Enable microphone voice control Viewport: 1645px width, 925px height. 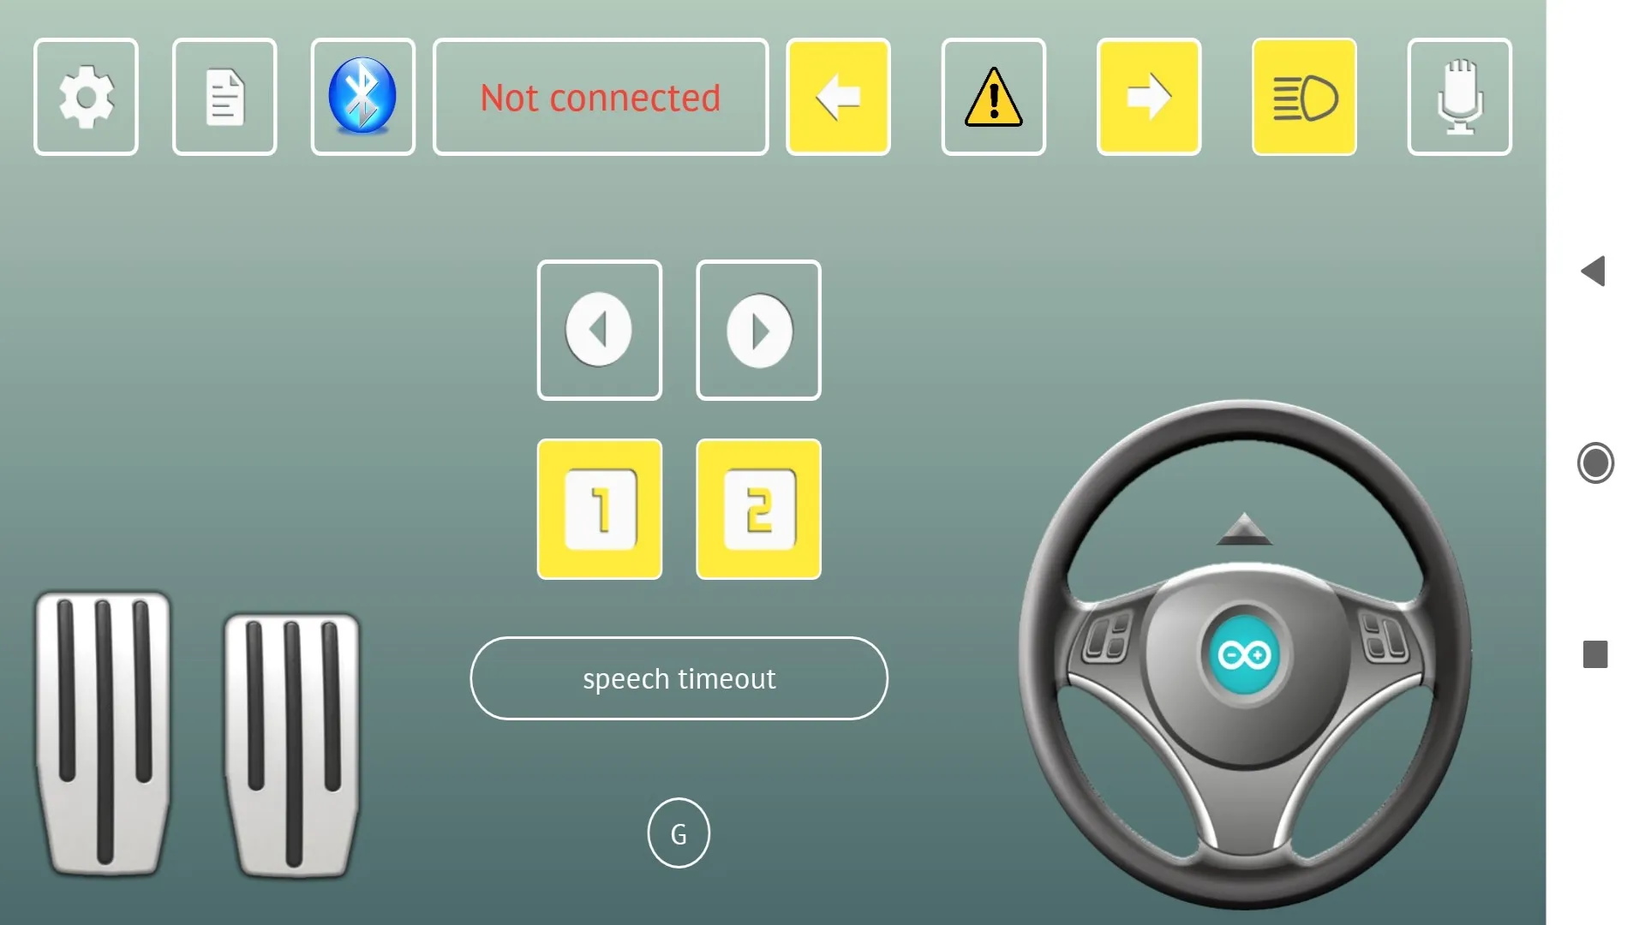coord(1460,96)
